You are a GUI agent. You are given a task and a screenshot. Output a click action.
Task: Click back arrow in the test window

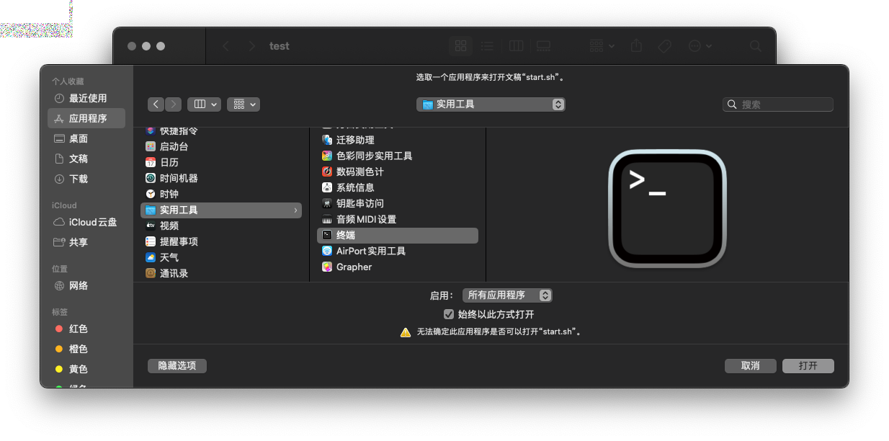[225, 45]
